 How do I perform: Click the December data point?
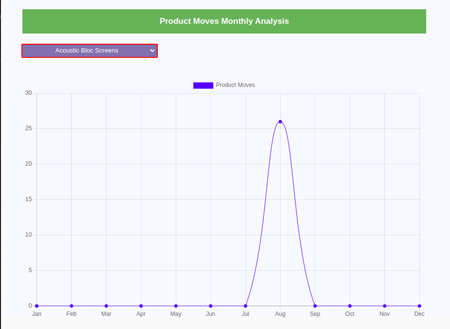pyautogui.click(x=419, y=306)
